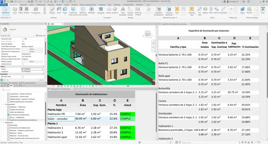
Task: Switch to the Anotar ribbon tab
Action: 67,5
